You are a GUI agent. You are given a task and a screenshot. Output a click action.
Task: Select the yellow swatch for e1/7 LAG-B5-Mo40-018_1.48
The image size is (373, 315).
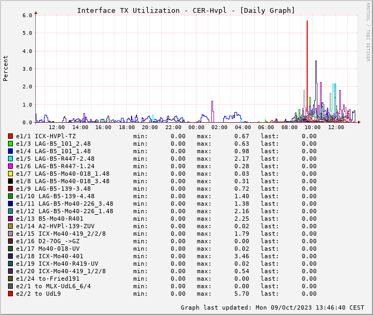coord(10,174)
